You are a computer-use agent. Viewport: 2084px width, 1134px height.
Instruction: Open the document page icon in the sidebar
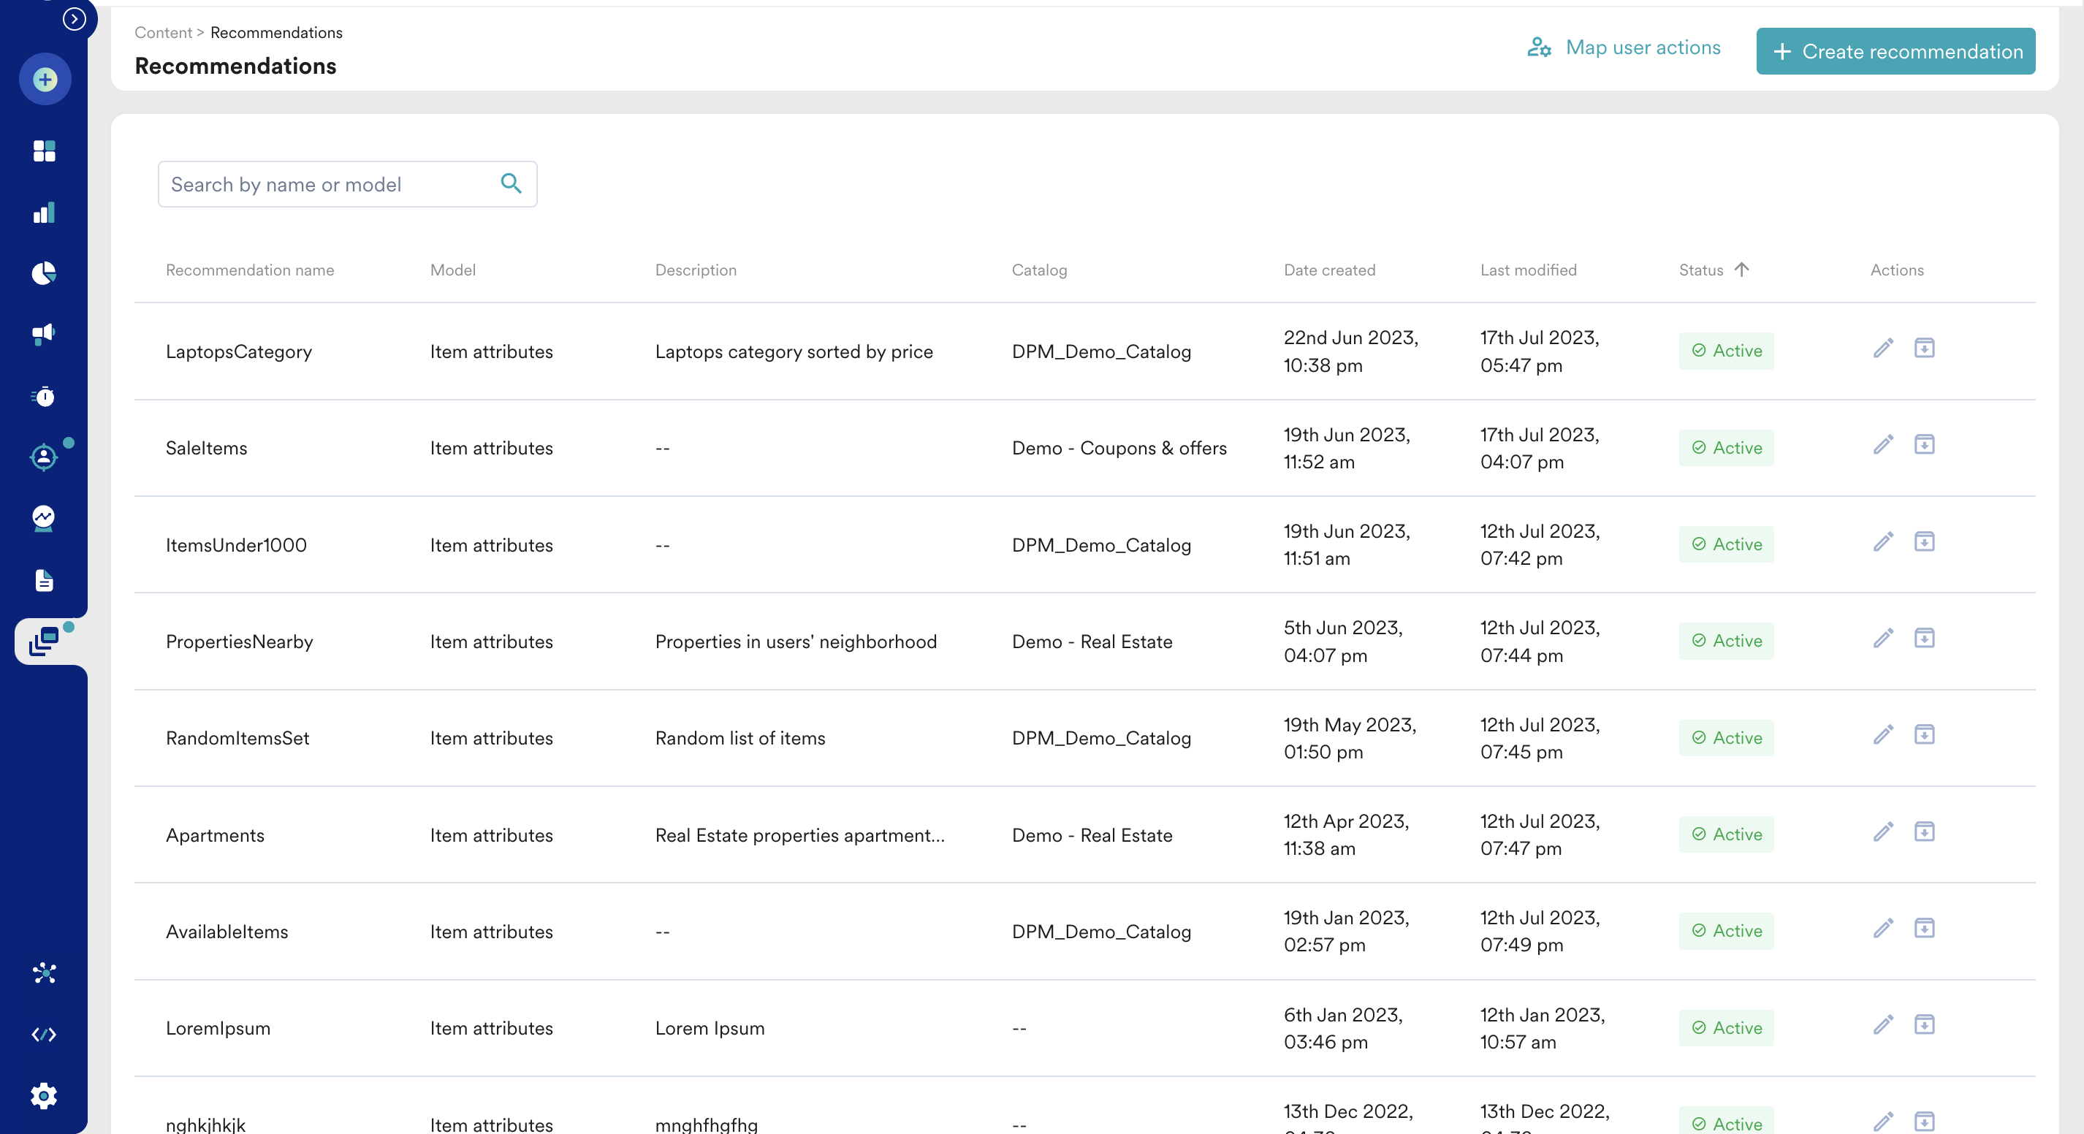point(45,580)
